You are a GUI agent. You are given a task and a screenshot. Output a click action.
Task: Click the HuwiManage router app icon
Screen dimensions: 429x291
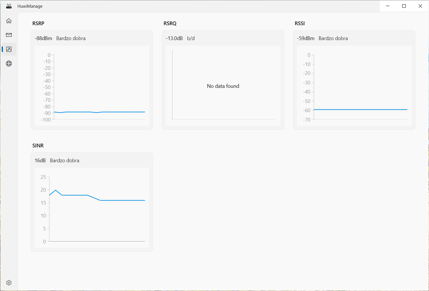[9, 6]
